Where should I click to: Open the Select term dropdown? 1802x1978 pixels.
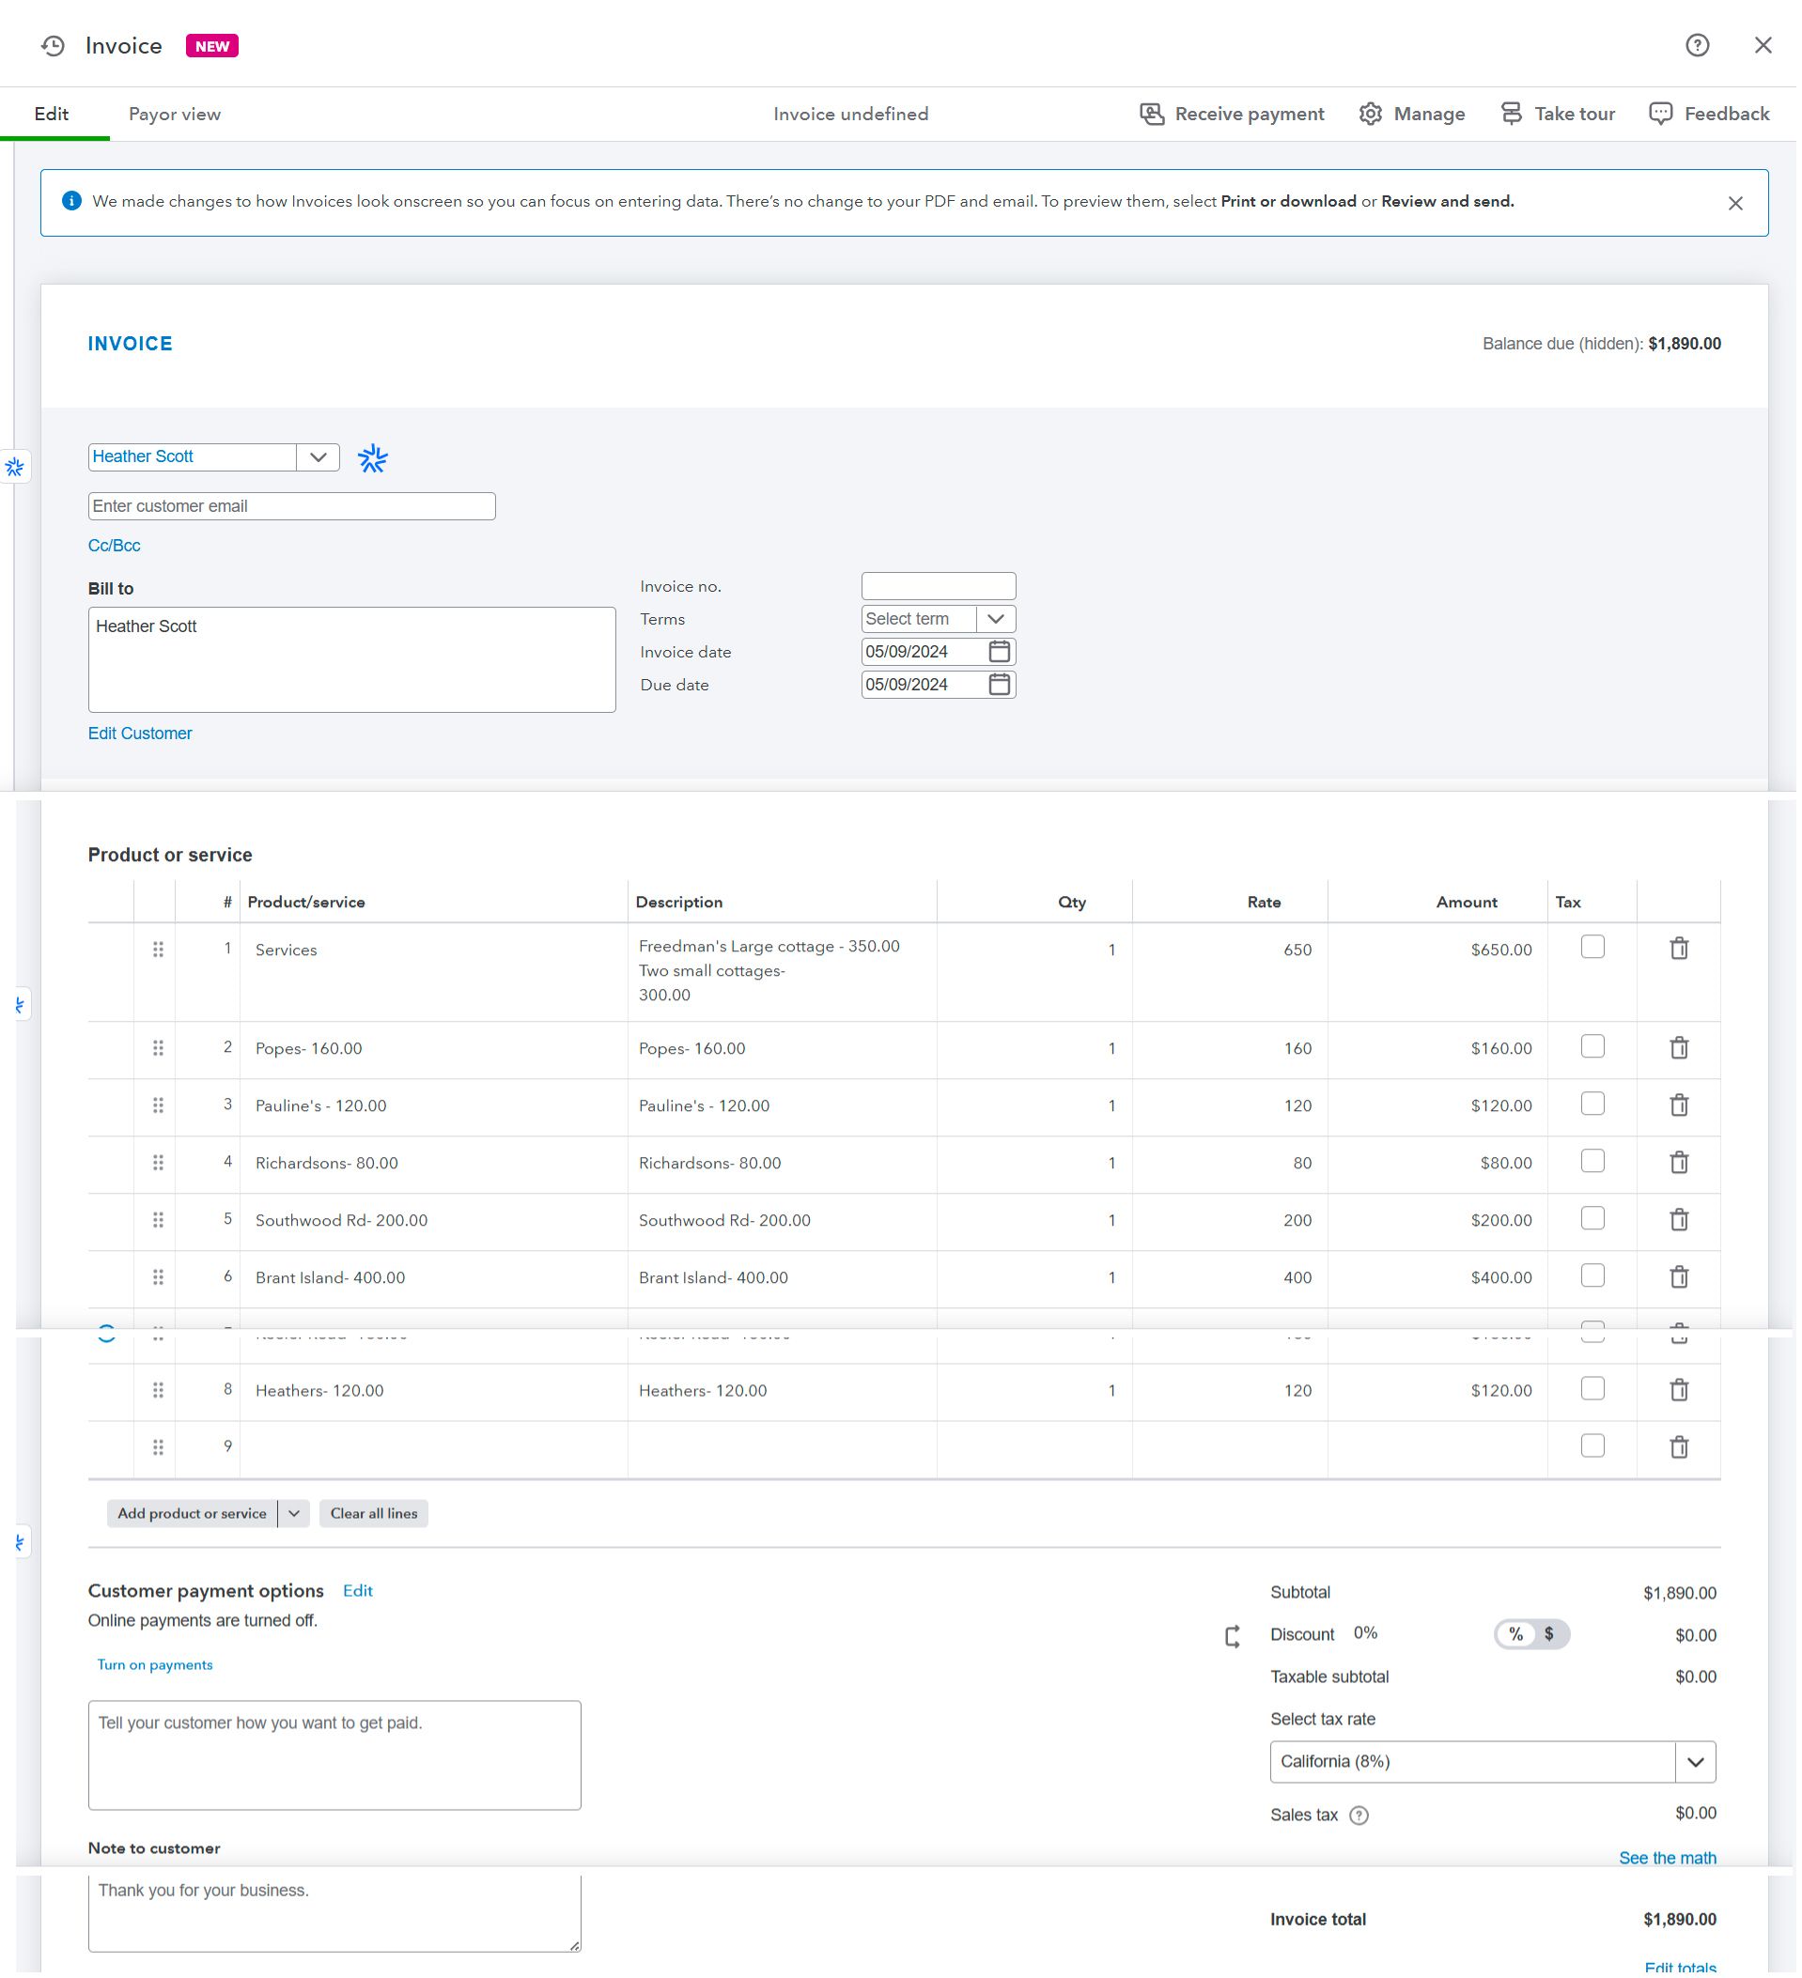998,620
